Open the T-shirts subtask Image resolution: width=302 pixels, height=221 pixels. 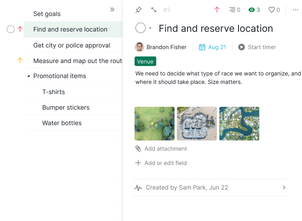click(53, 92)
